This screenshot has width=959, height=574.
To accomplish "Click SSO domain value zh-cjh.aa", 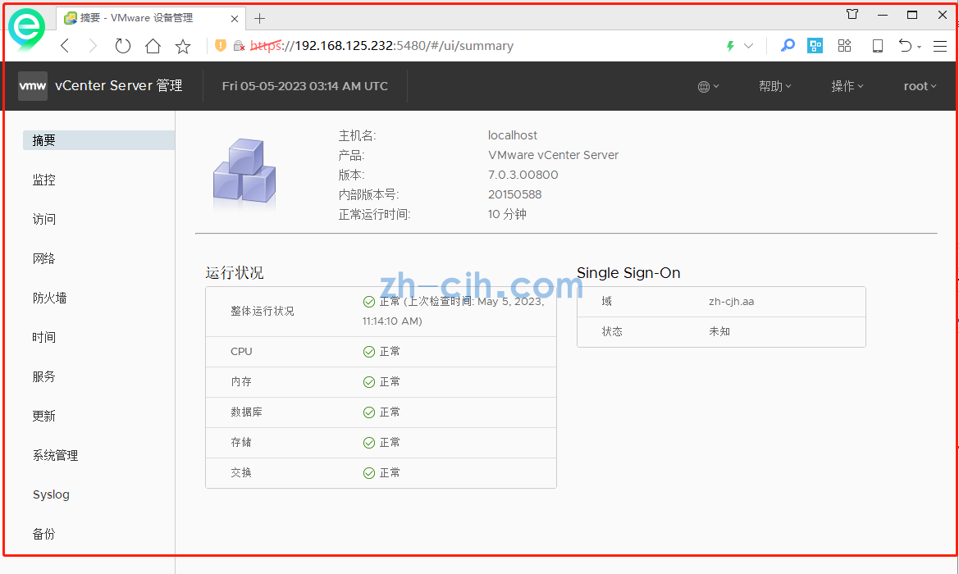I will 732,302.
